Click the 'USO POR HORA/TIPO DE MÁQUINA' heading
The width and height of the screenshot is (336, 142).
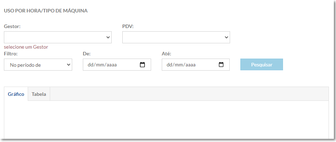tap(46, 11)
